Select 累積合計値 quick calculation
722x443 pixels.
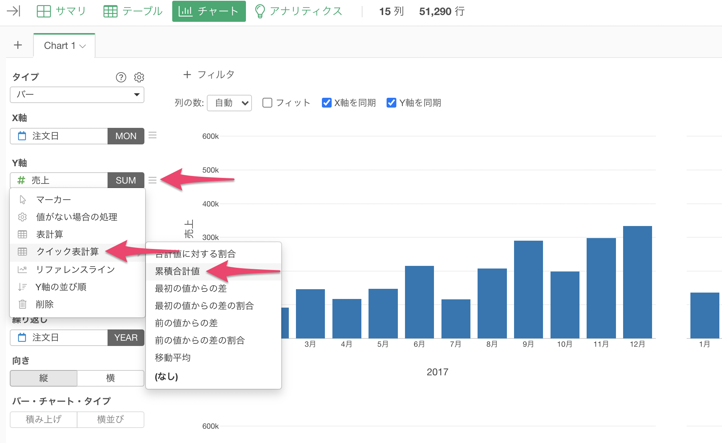coord(213,271)
